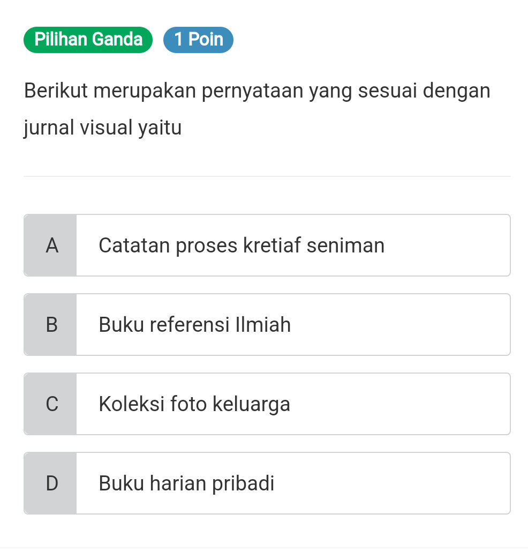The image size is (528, 551).
Task: Select answer 'Catatan proses kretiaf seniman'
Action: coord(242,245)
